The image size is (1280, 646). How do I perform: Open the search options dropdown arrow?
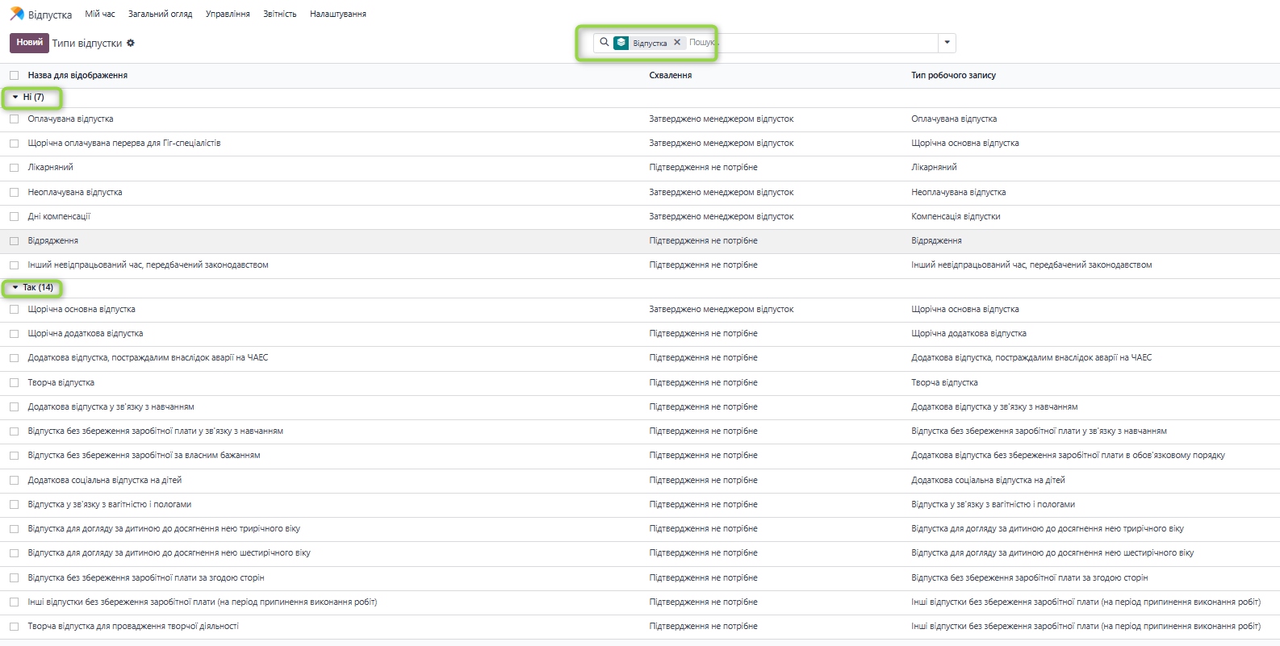click(x=947, y=43)
